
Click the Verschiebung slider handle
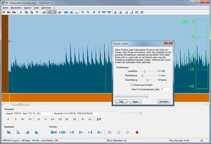click(x=147, y=80)
